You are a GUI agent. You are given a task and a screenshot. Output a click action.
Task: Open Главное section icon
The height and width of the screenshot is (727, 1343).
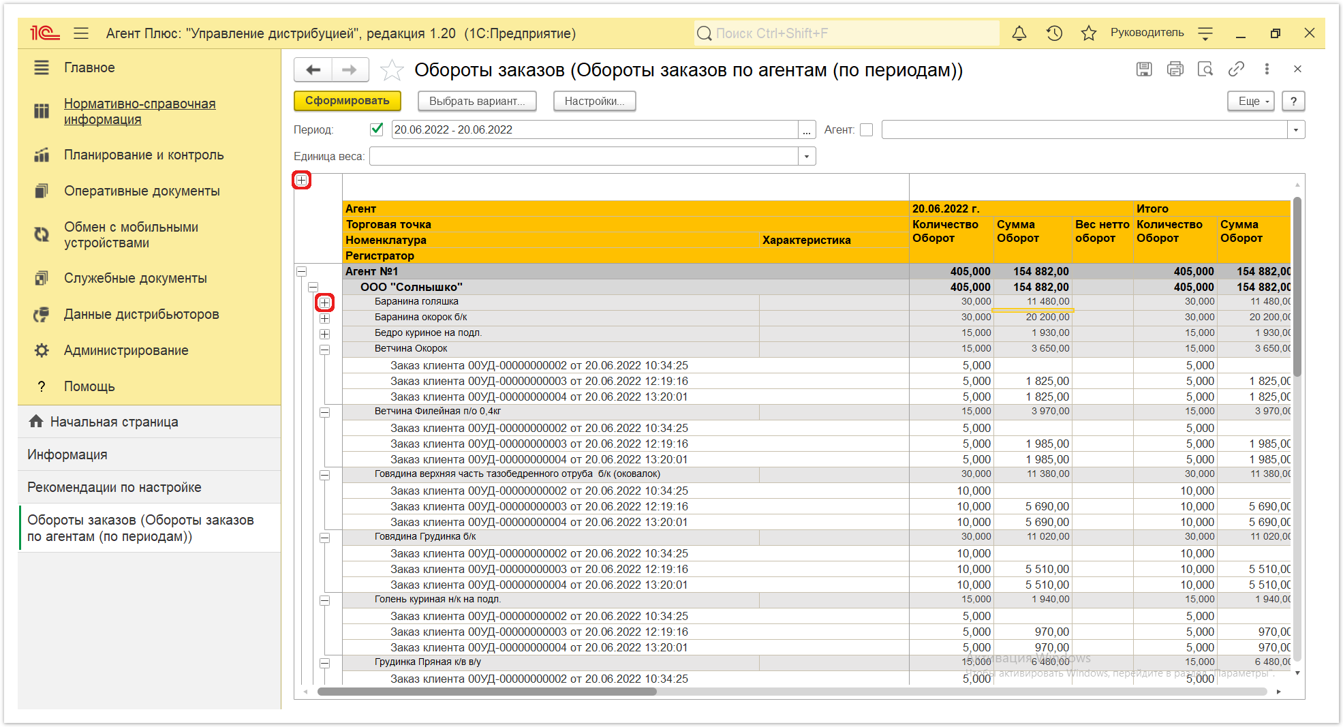(42, 67)
